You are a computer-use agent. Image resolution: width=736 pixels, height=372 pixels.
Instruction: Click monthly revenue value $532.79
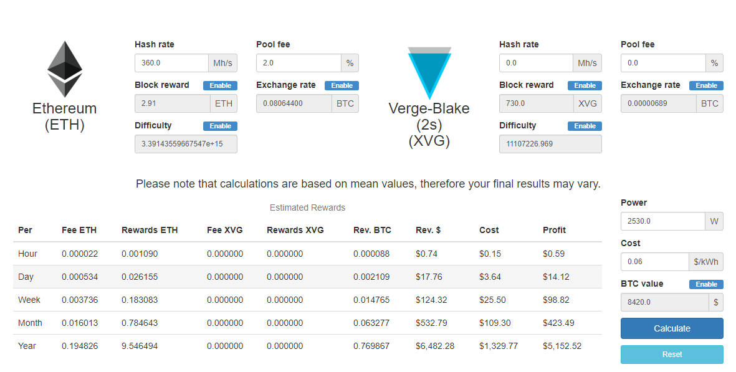tap(431, 323)
